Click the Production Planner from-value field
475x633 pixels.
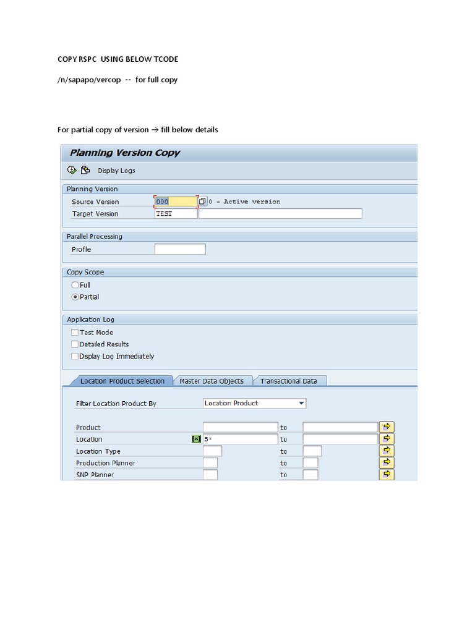tap(210, 462)
